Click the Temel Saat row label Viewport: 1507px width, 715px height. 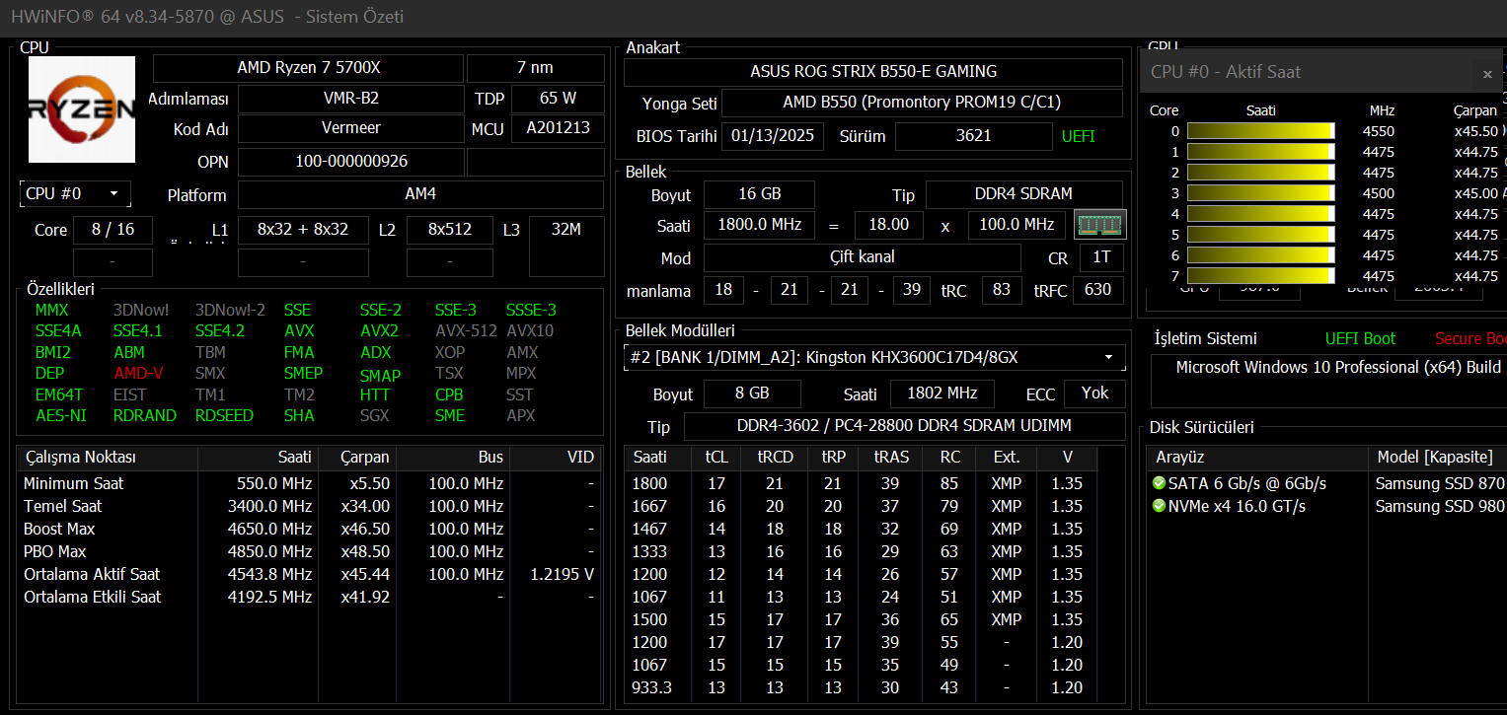[63, 506]
